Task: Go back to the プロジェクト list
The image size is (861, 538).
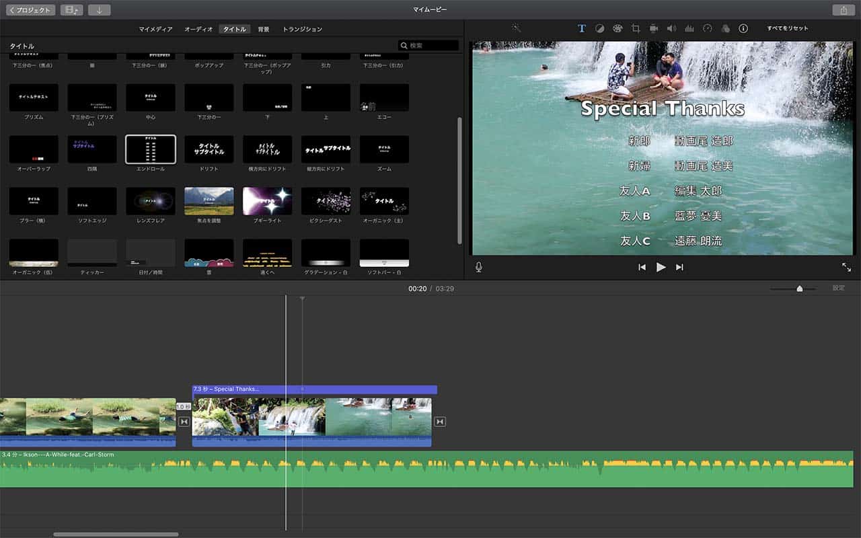Action: (31, 10)
